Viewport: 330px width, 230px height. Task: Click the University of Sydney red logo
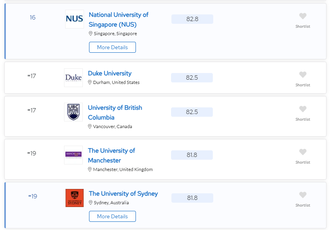75,198
